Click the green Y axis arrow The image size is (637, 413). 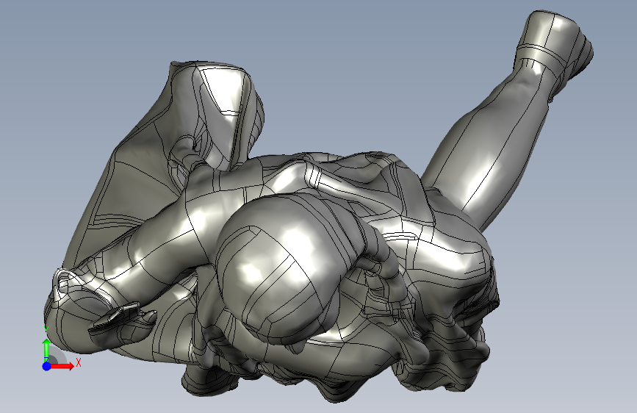pos(47,351)
